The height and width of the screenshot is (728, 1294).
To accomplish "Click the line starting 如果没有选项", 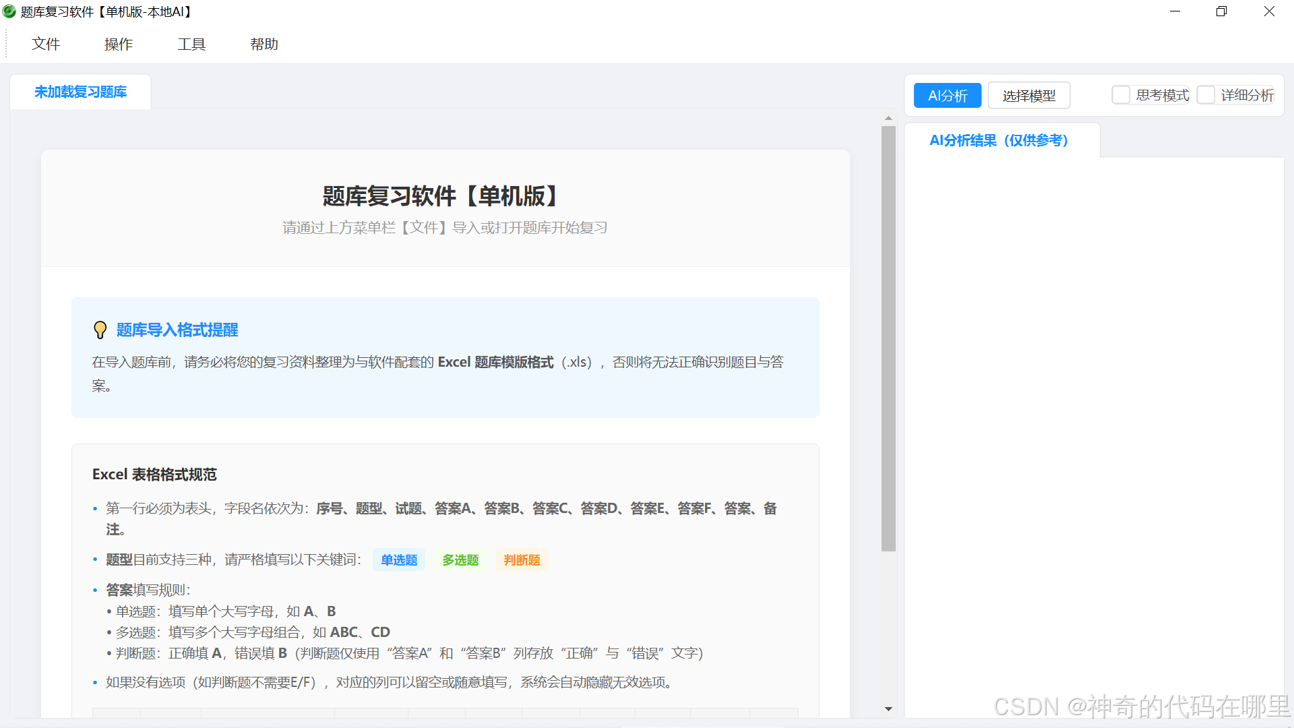I will (391, 682).
